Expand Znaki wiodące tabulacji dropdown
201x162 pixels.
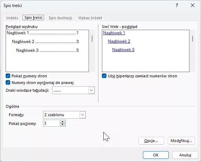[x=91, y=90]
